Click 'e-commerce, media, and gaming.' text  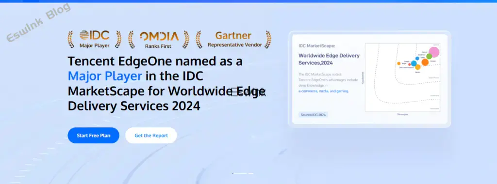tap(324, 91)
